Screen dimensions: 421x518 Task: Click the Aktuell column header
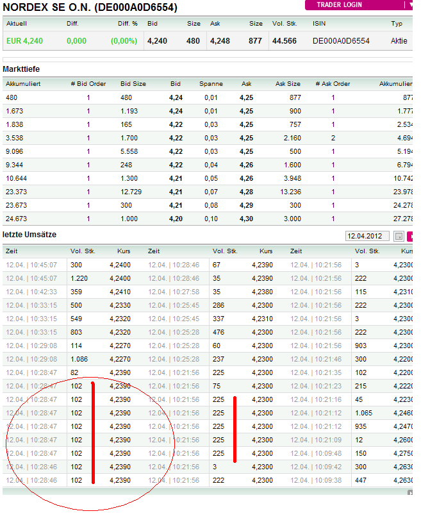pyautogui.click(x=17, y=24)
